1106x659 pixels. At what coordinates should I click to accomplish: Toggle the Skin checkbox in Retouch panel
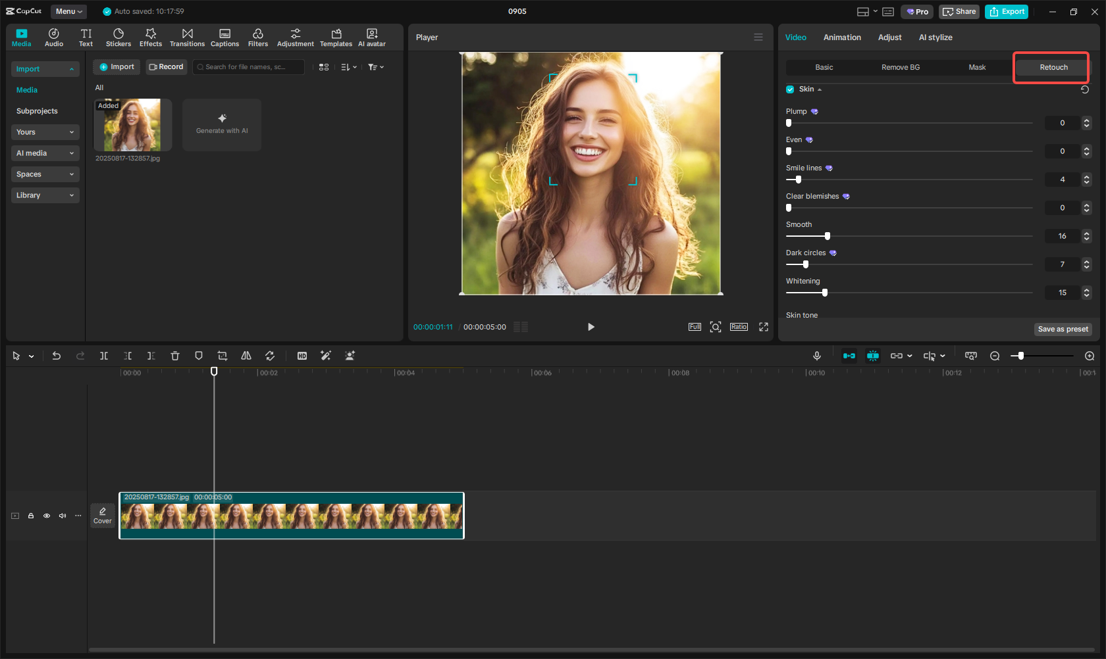click(789, 89)
